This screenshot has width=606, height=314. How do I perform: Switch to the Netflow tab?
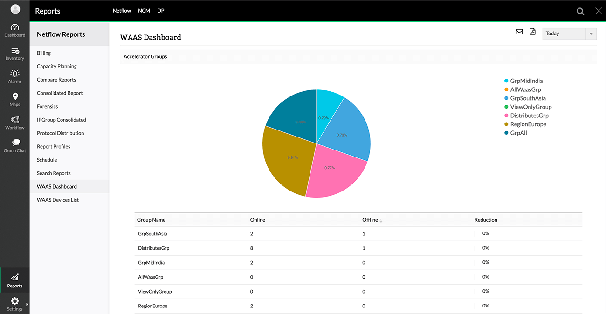pyautogui.click(x=122, y=10)
